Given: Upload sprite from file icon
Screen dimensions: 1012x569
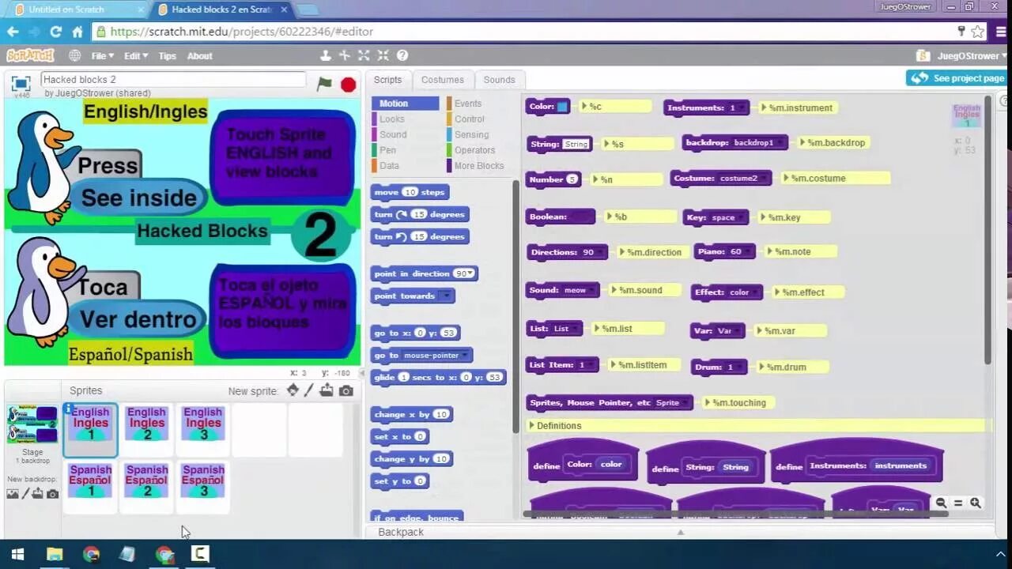Looking at the screenshot, I should tap(327, 390).
